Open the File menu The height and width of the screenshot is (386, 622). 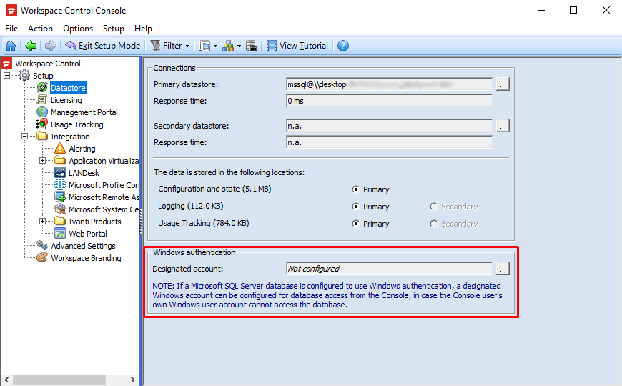click(11, 29)
